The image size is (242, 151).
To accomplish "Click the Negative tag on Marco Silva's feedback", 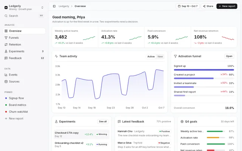I will pyautogui.click(x=164, y=143).
